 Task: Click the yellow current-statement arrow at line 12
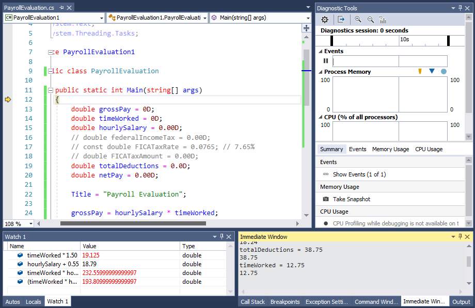[8, 100]
